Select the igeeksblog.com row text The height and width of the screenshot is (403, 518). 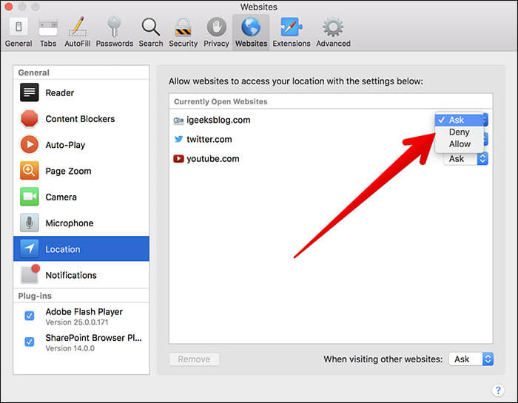pyautogui.click(x=218, y=120)
